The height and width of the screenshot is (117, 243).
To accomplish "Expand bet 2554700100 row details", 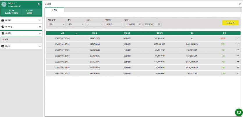I will coord(238,44).
